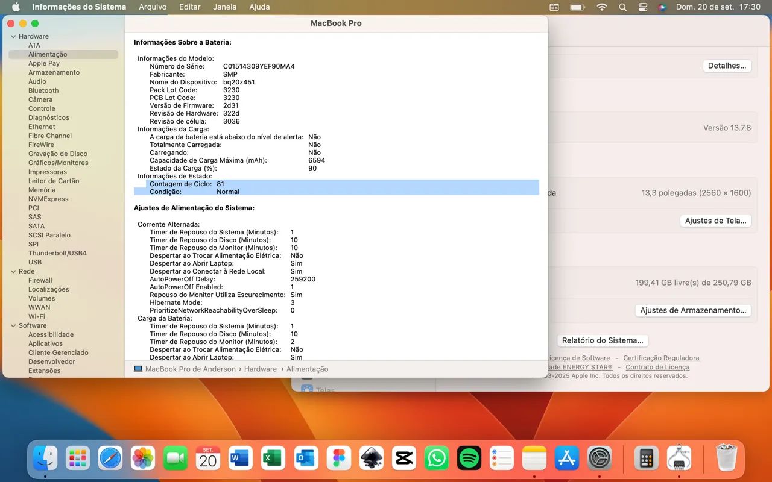Click Relatório do Sistema... button

coord(603,340)
